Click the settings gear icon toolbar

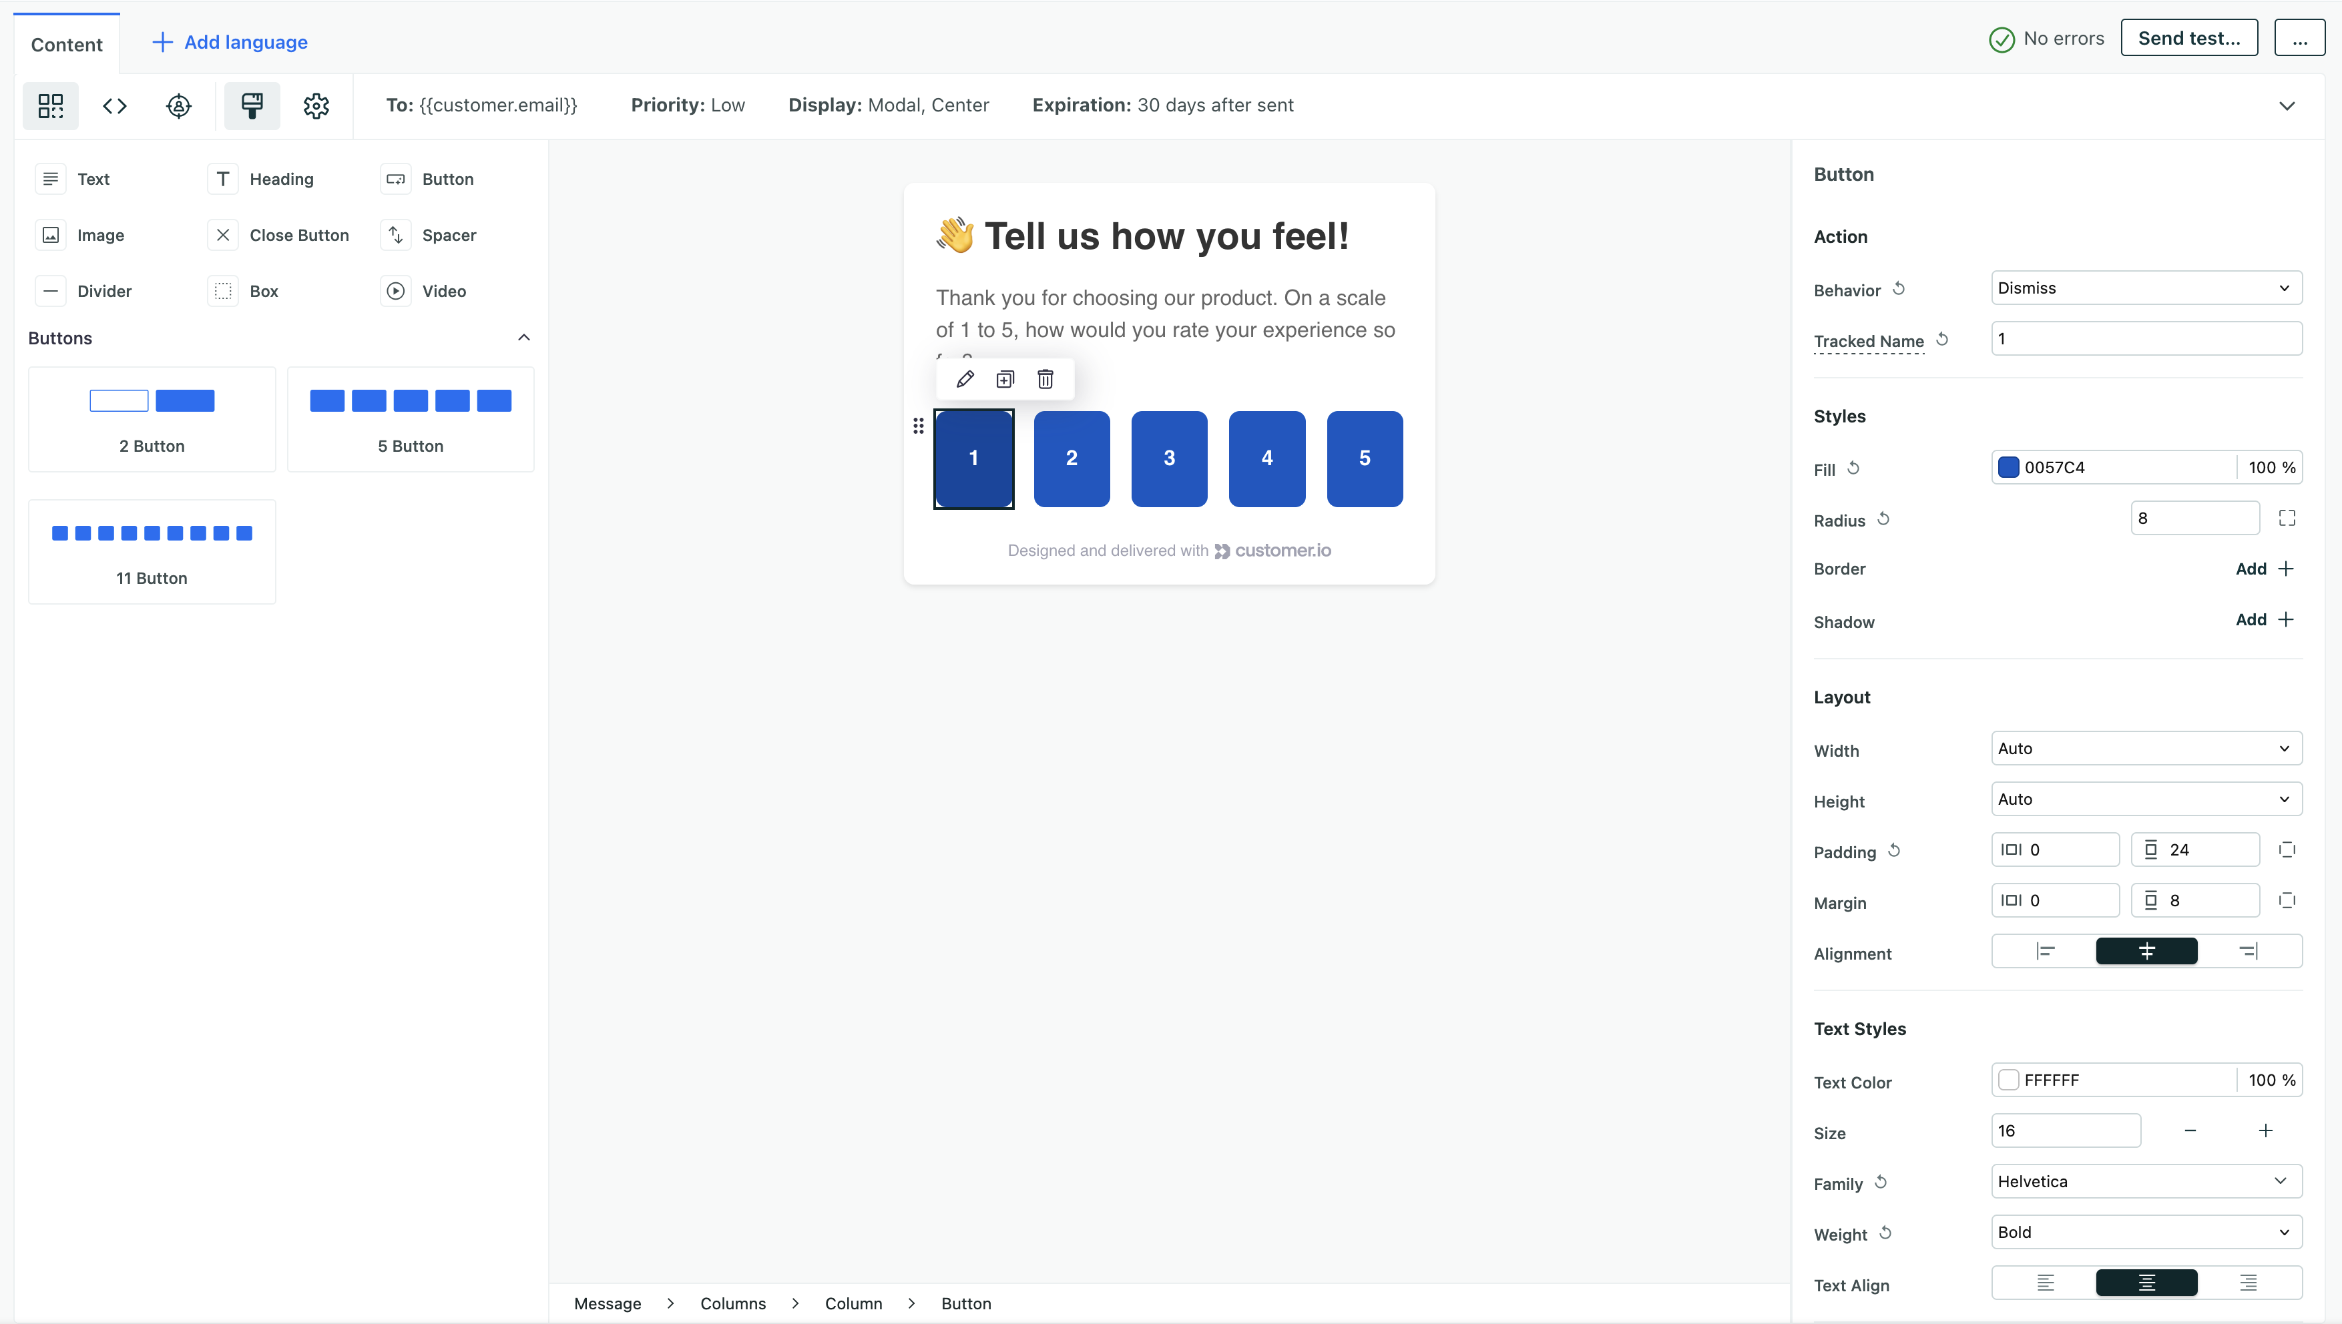click(314, 105)
